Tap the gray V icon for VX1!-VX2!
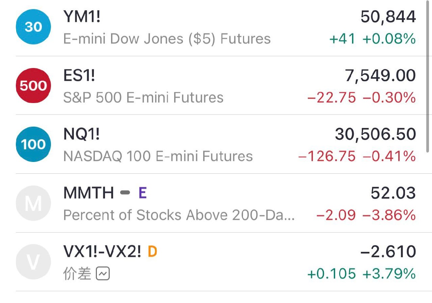This screenshot has height=303, width=432. click(x=33, y=262)
